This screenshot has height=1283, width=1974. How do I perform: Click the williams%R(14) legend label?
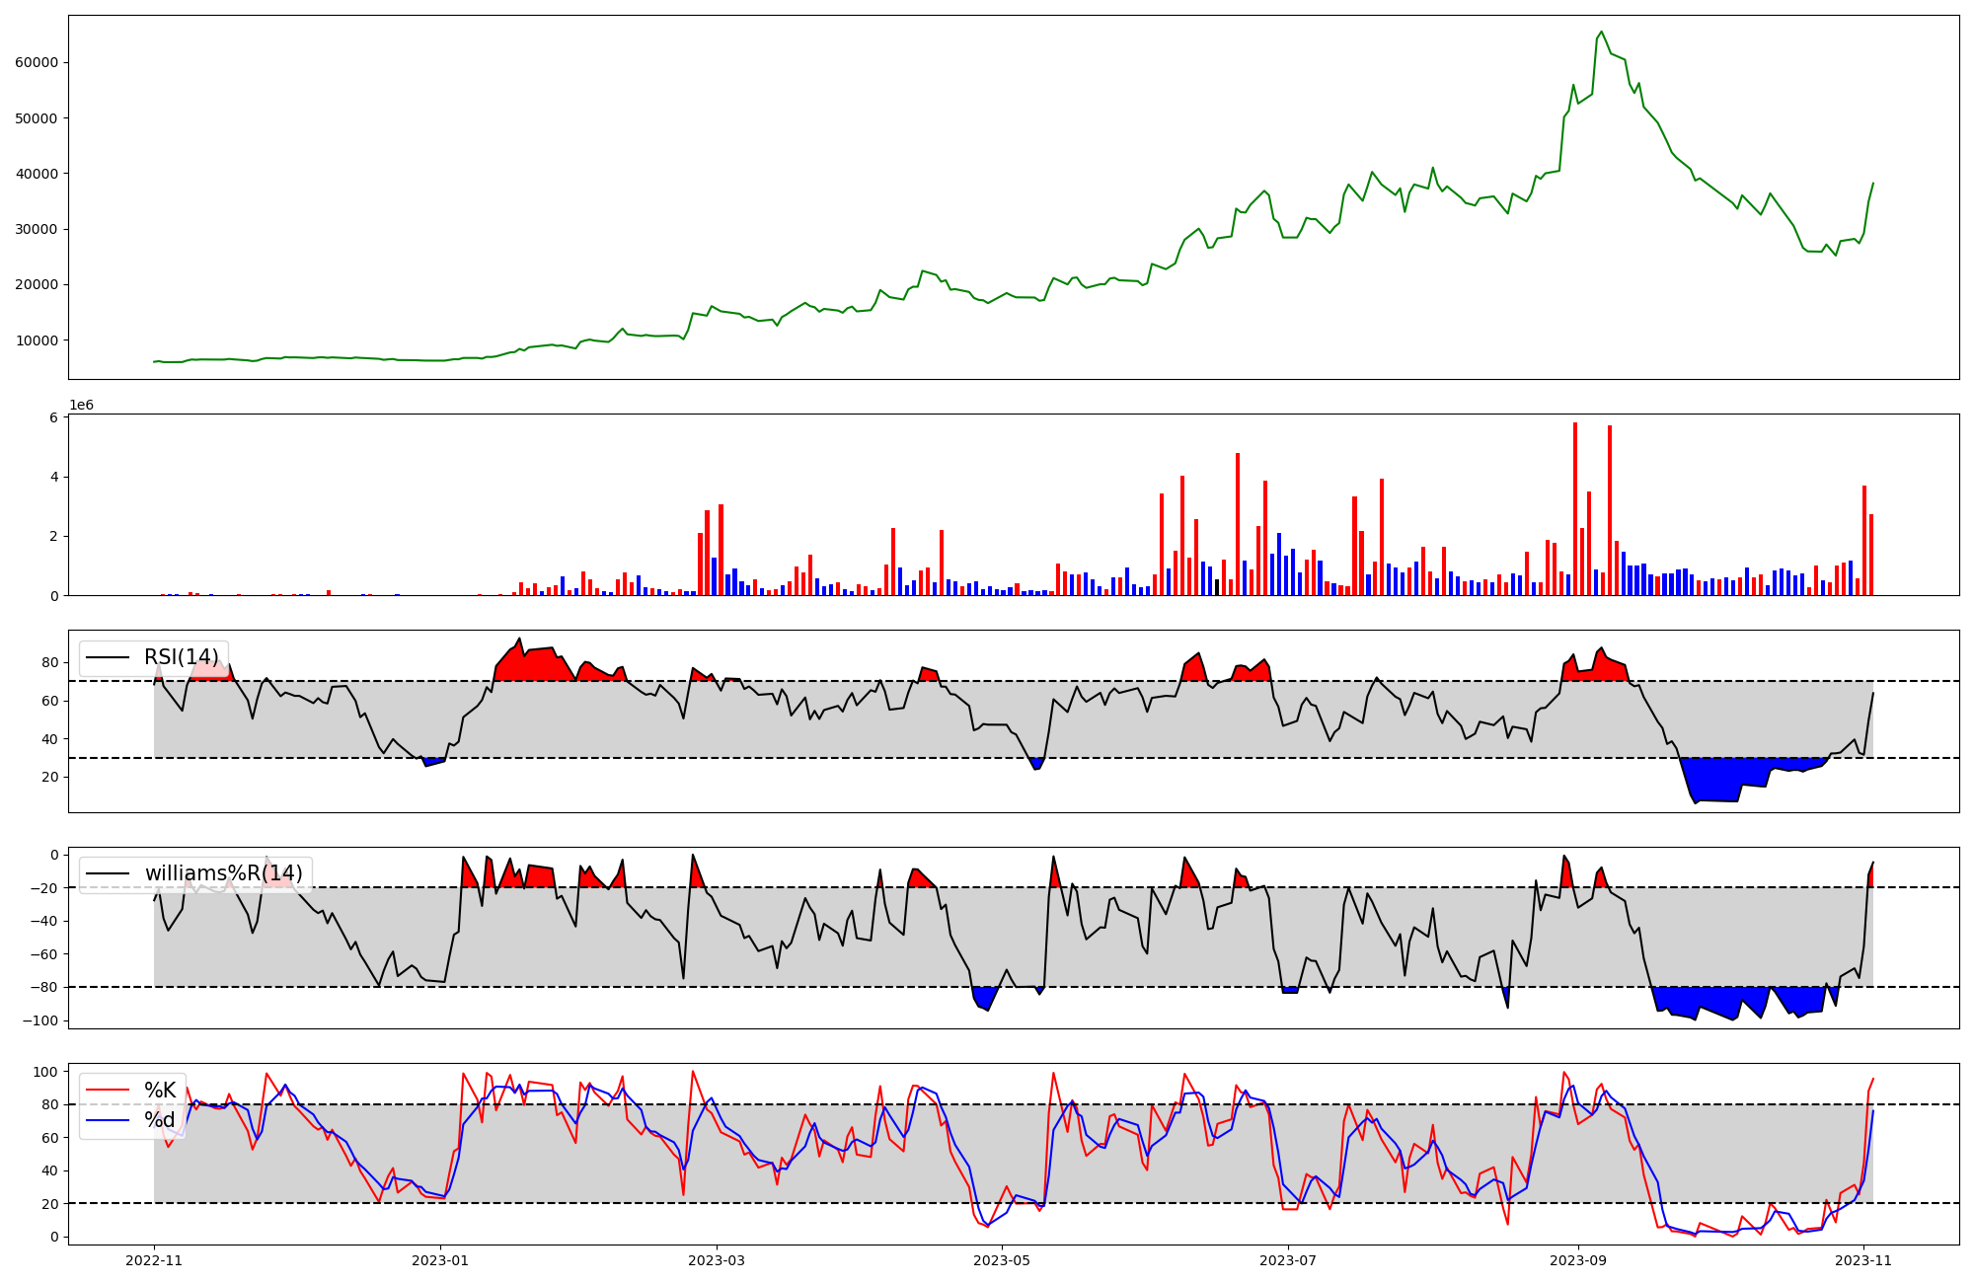tap(223, 873)
